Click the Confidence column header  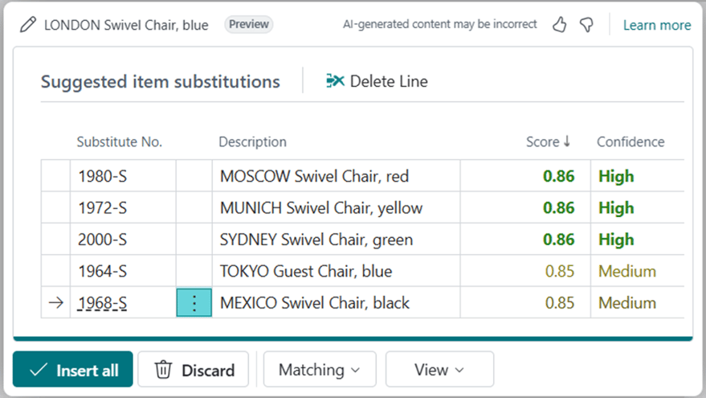pyautogui.click(x=630, y=142)
